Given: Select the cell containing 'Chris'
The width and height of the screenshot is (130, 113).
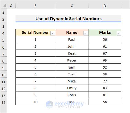Looking at the screenshot, I should click(x=72, y=95).
